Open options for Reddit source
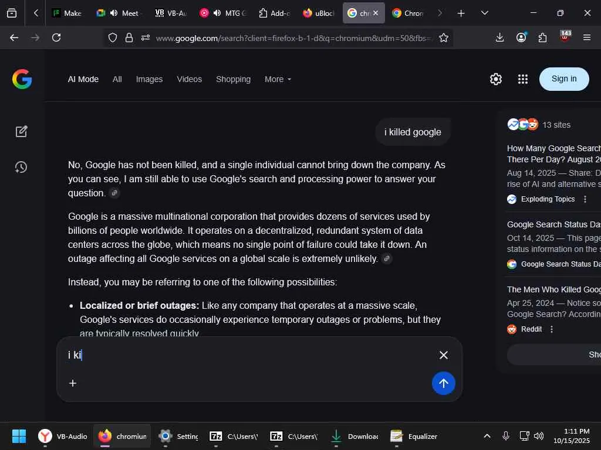The image size is (601, 450). [552, 329]
